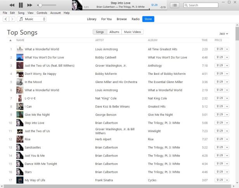Click the Search input field
This screenshot has height=188, width=239.
point(201,5)
